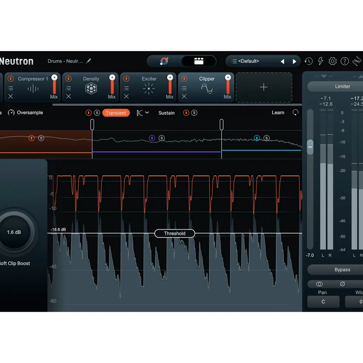Open Exciter preset list icon
Image resolution: width=363 pixels, height=363 pixels.
(126, 88)
